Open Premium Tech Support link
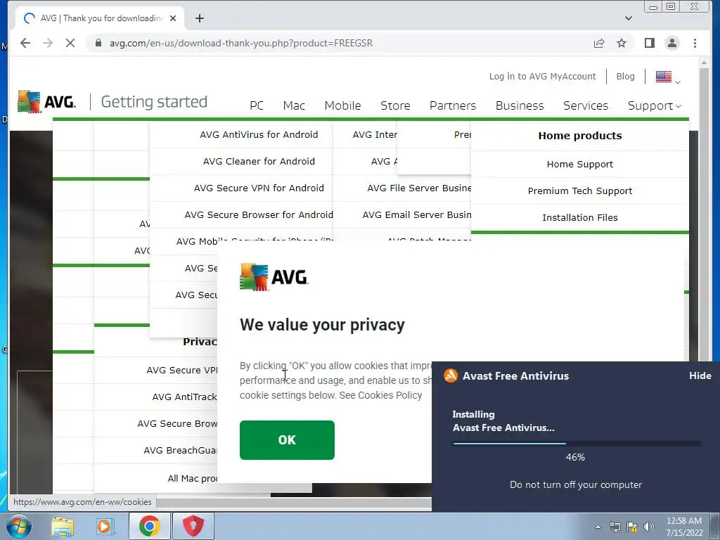The image size is (720, 540). tap(580, 191)
